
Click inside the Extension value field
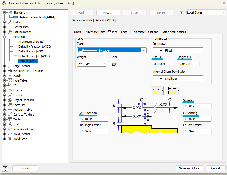pos(94,119)
